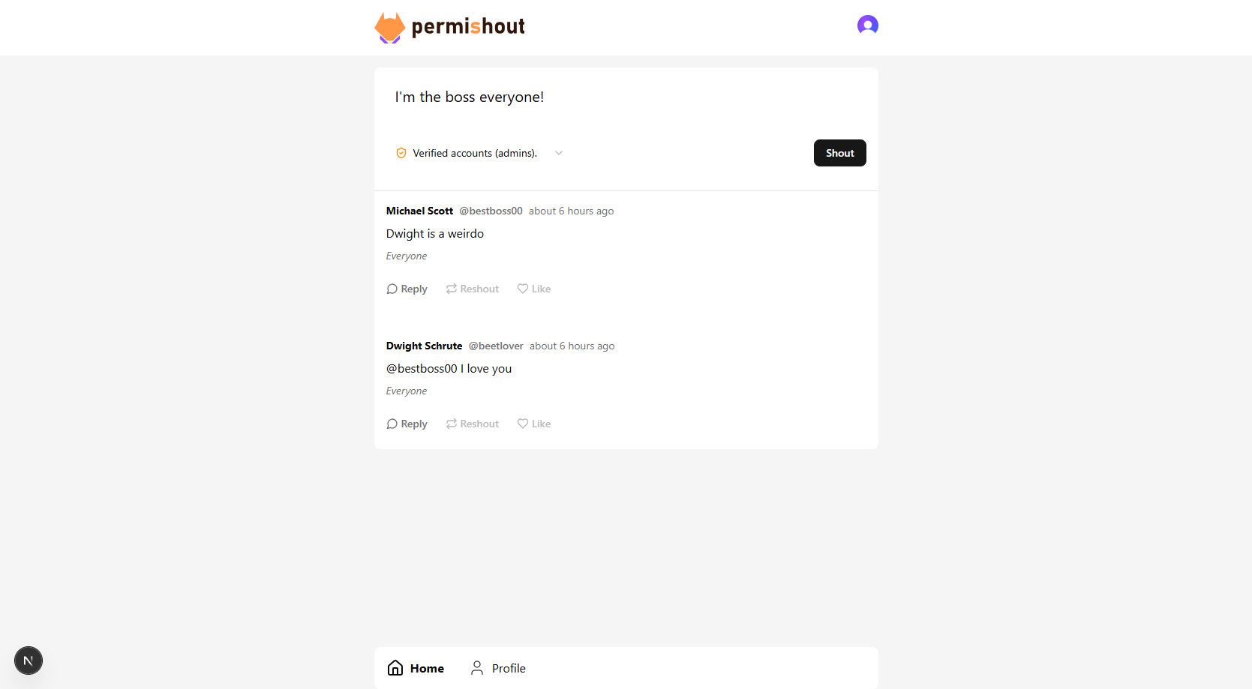Switch to the Profile tab
1252x689 pixels.
point(498,668)
